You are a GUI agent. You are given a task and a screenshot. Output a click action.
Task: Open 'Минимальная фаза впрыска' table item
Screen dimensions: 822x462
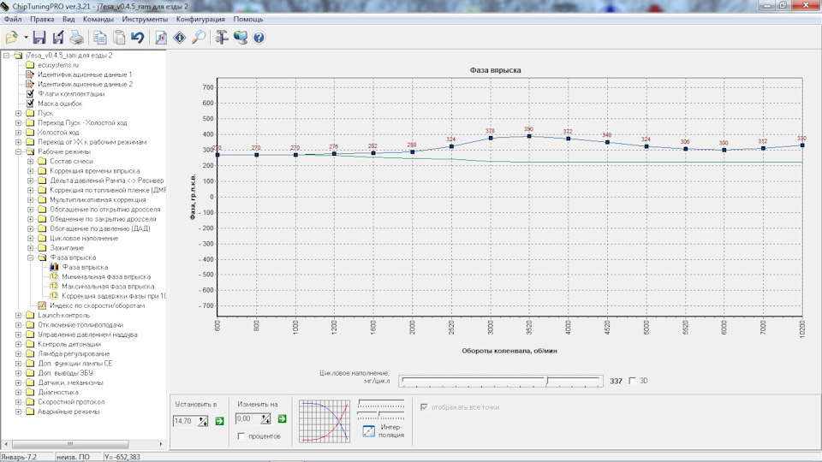106,276
